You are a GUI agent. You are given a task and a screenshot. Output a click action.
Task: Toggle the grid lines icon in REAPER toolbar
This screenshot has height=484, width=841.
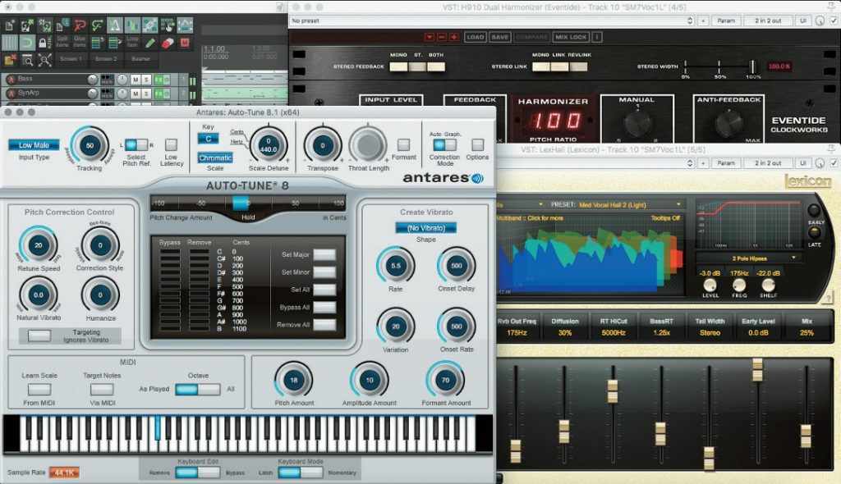tap(10, 43)
